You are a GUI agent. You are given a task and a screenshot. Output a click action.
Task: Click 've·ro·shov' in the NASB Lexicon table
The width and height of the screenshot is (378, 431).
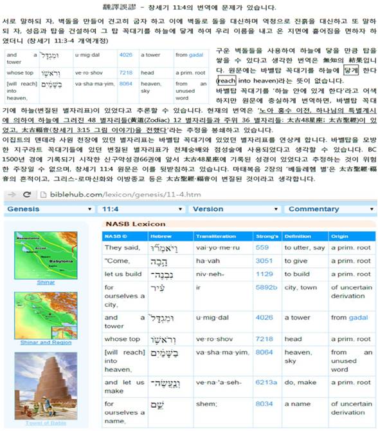coord(214,339)
